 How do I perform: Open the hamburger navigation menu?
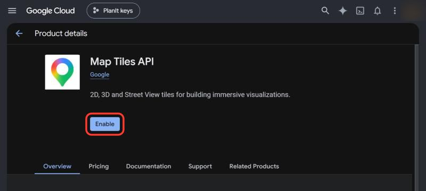tap(12, 11)
